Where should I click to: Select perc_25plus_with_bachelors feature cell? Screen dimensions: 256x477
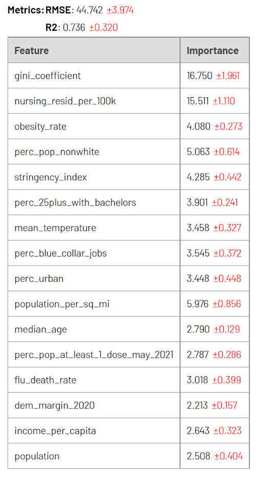click(94, 203)
